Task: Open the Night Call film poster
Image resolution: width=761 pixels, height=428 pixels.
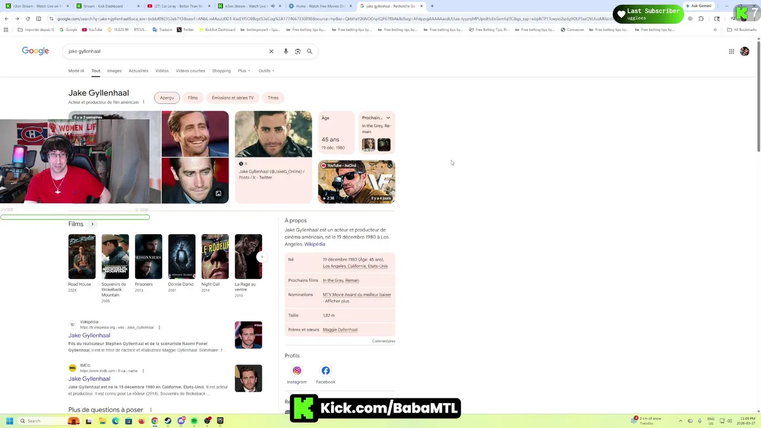Action: click(215, 256)
